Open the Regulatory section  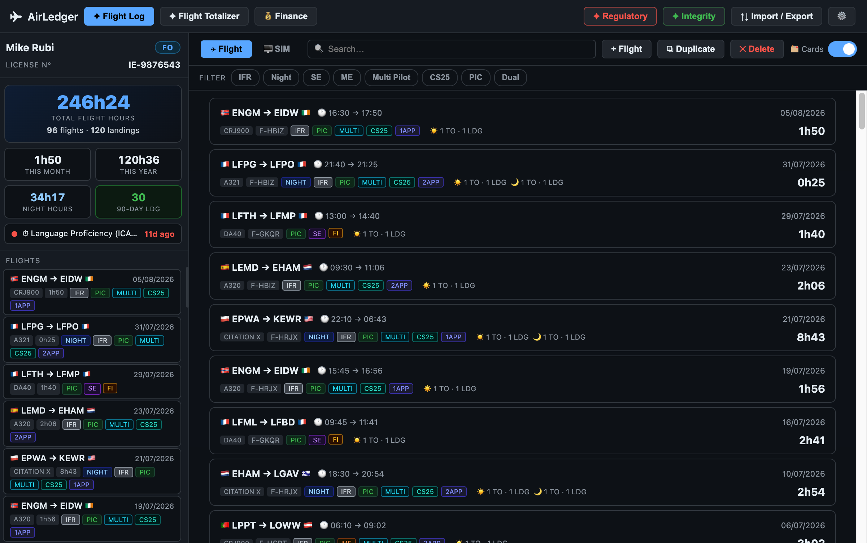click(620, 16)
